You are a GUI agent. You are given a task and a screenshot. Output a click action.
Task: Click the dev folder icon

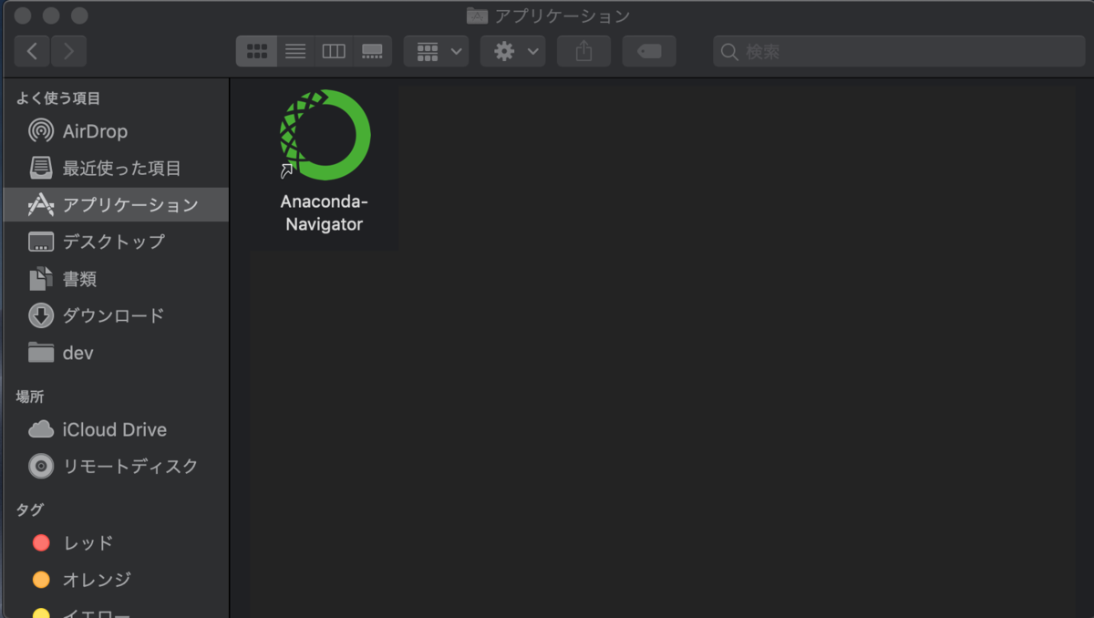tap(41, 353)
